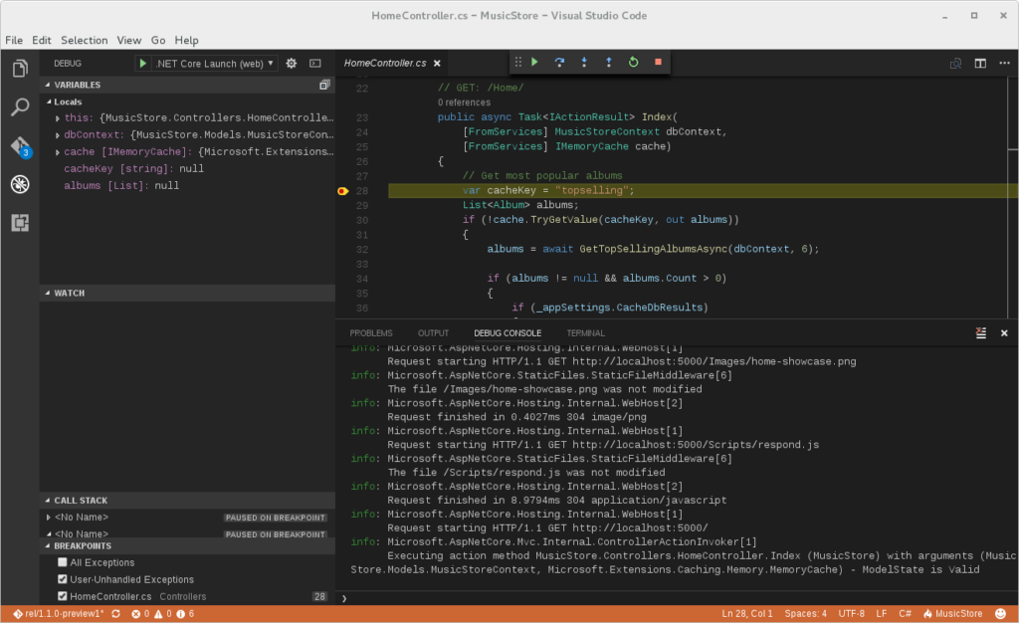
Task: Open the Explorer view in activity bar
Action: (x=20, y=69)
